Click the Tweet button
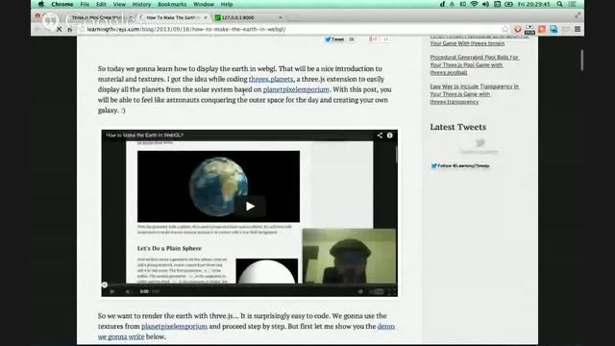Viewport: 615px width, 346px height. 334,39
